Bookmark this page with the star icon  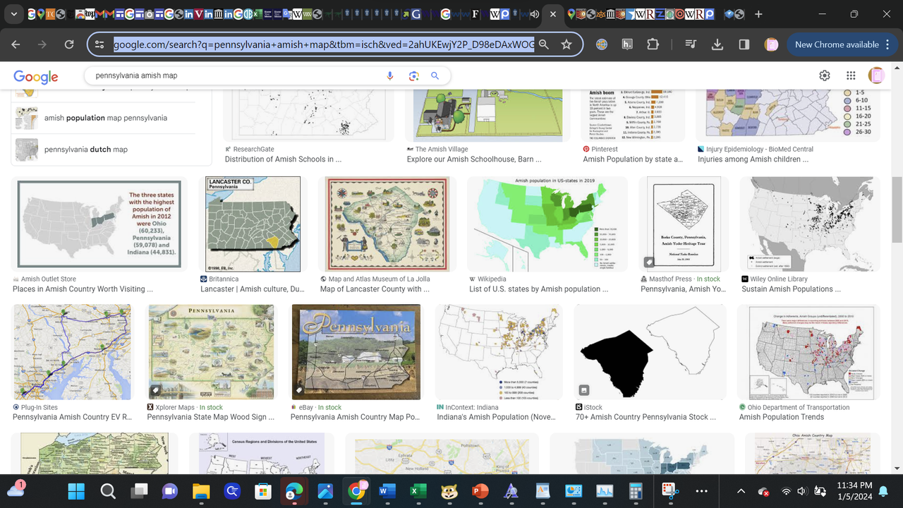click(x=566, y=44)
